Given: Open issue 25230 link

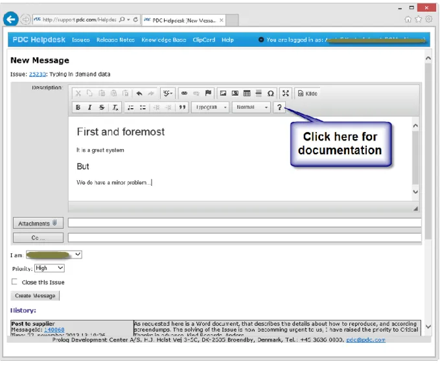Looking at the screenshot, I should tap(38, 74).
